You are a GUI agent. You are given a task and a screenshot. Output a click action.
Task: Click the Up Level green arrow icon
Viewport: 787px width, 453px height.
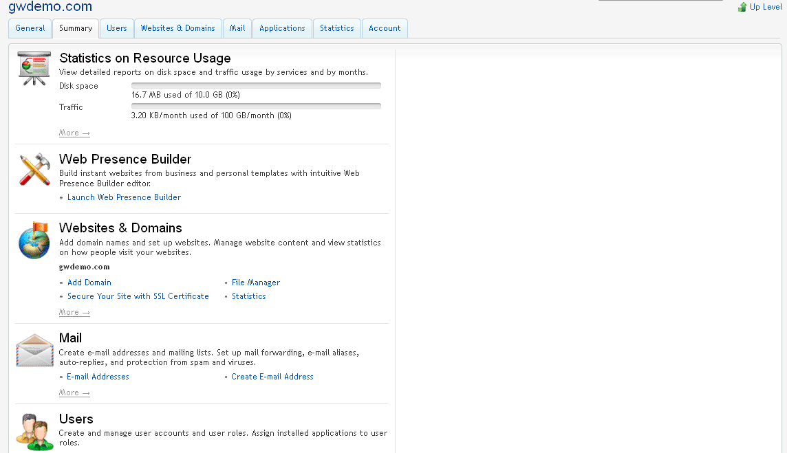coord(742,7)
